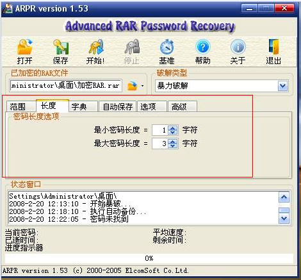
Task: Click the 平均速度 label
Action: pyautogui.click(x=170, y=233)
